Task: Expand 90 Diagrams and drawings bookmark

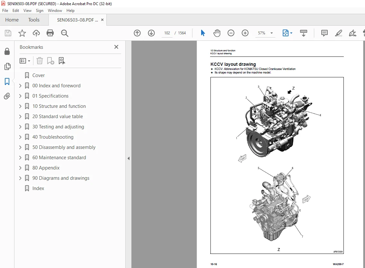Action: point(20,178)
